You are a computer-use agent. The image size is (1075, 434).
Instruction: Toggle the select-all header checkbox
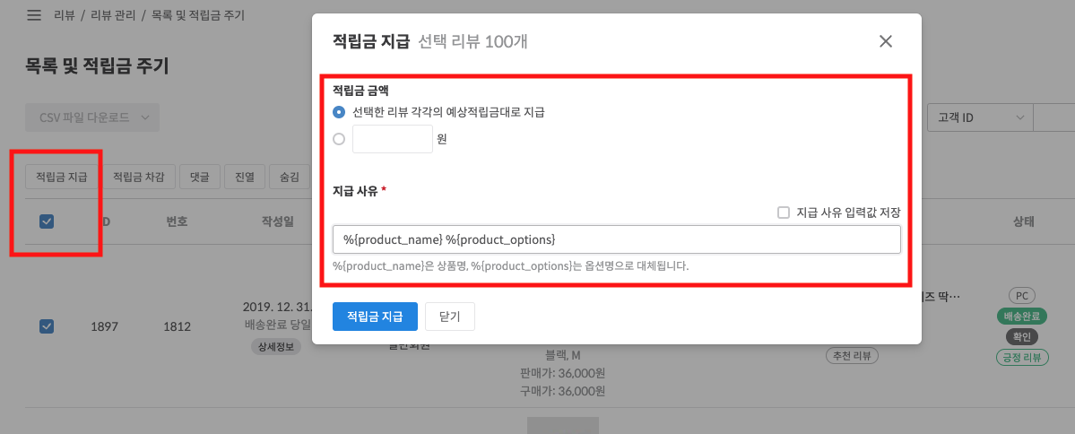coord(47,221)
